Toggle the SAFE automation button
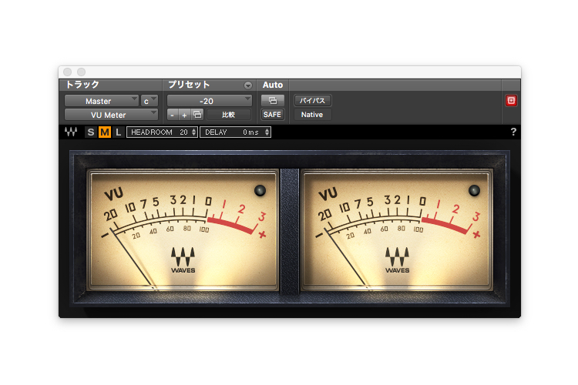This screenshot has width=578, height=385. [x=272, y=115]
